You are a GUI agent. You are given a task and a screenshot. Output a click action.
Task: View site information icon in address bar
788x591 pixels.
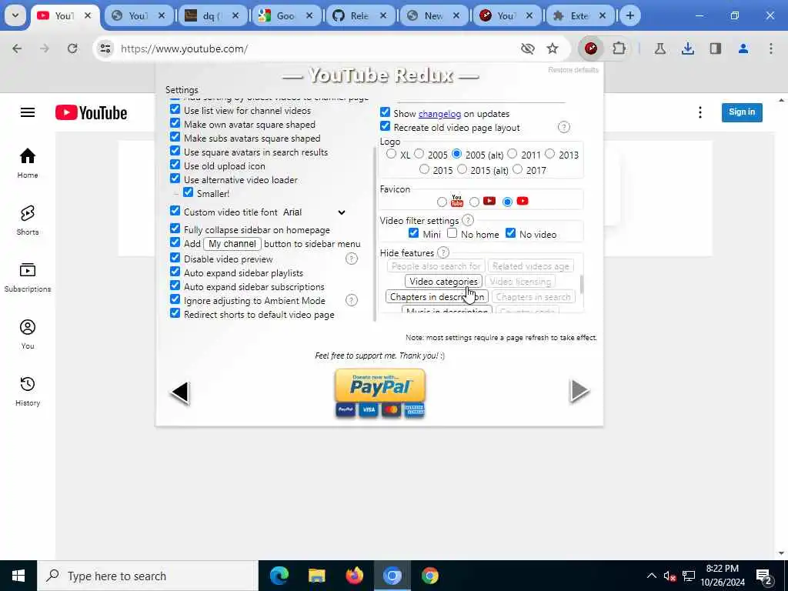pyautogui.click(x=105, y=48)
